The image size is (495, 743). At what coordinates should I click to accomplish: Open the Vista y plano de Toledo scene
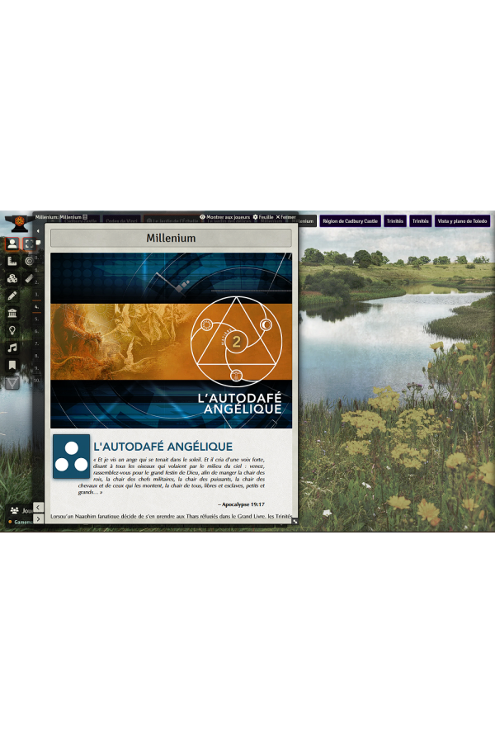[x=462, y=221]
